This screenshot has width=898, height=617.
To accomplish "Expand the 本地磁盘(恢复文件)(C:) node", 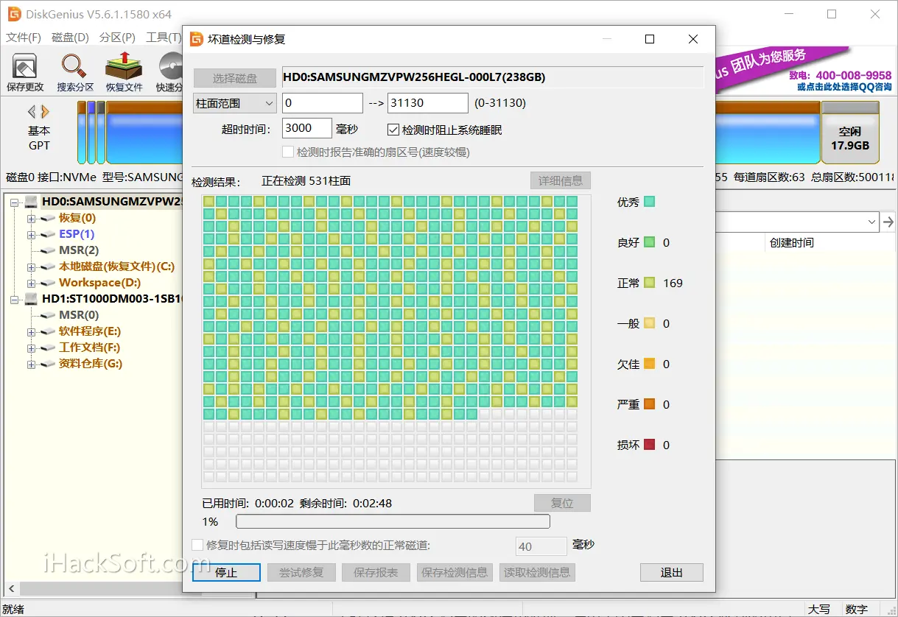I will click(31, 267).
